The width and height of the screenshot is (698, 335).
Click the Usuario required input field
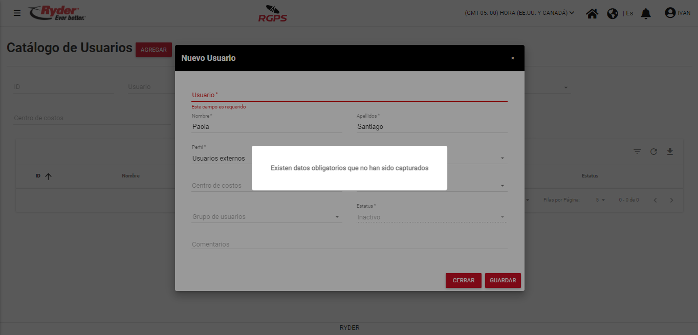[349, 95]
